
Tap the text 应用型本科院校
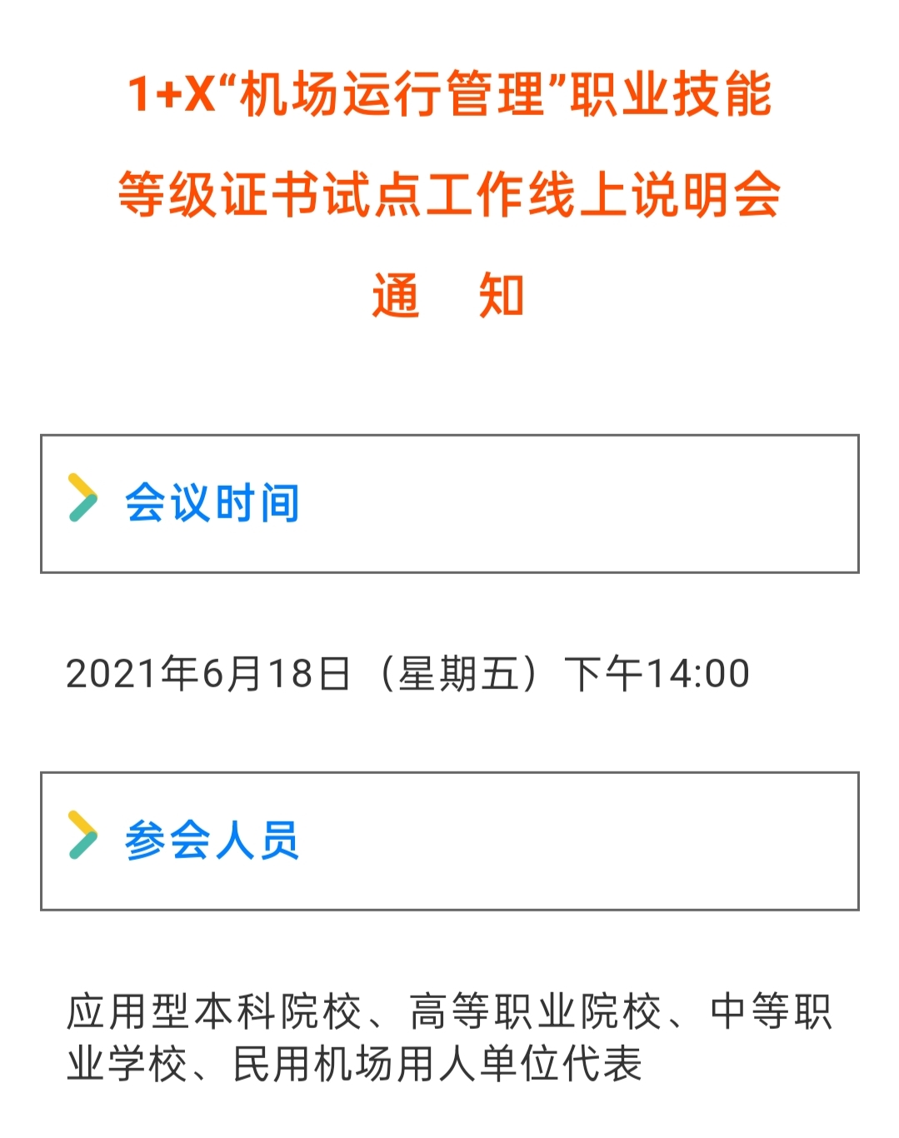coord(214,1011)
